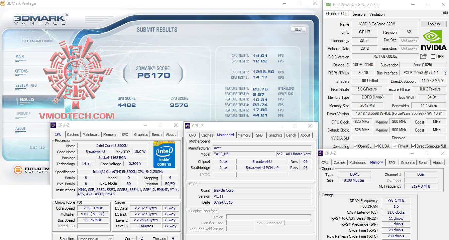Click the Intel Core i5 badge
This screenshot has height=240, width=449.
tap(164, 155)
